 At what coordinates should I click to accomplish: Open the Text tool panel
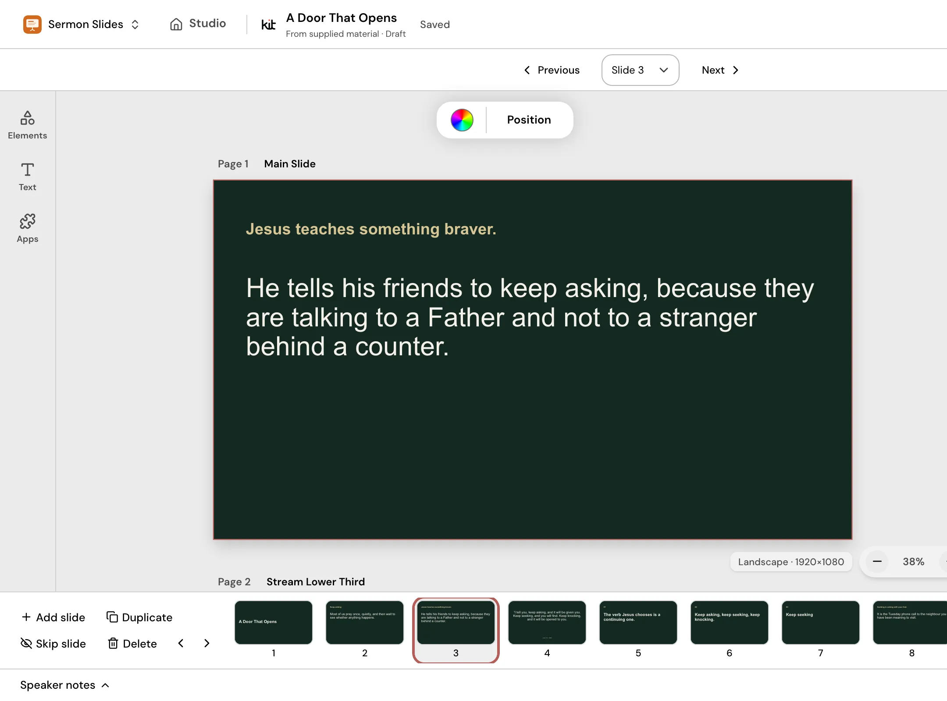point(27,177)
